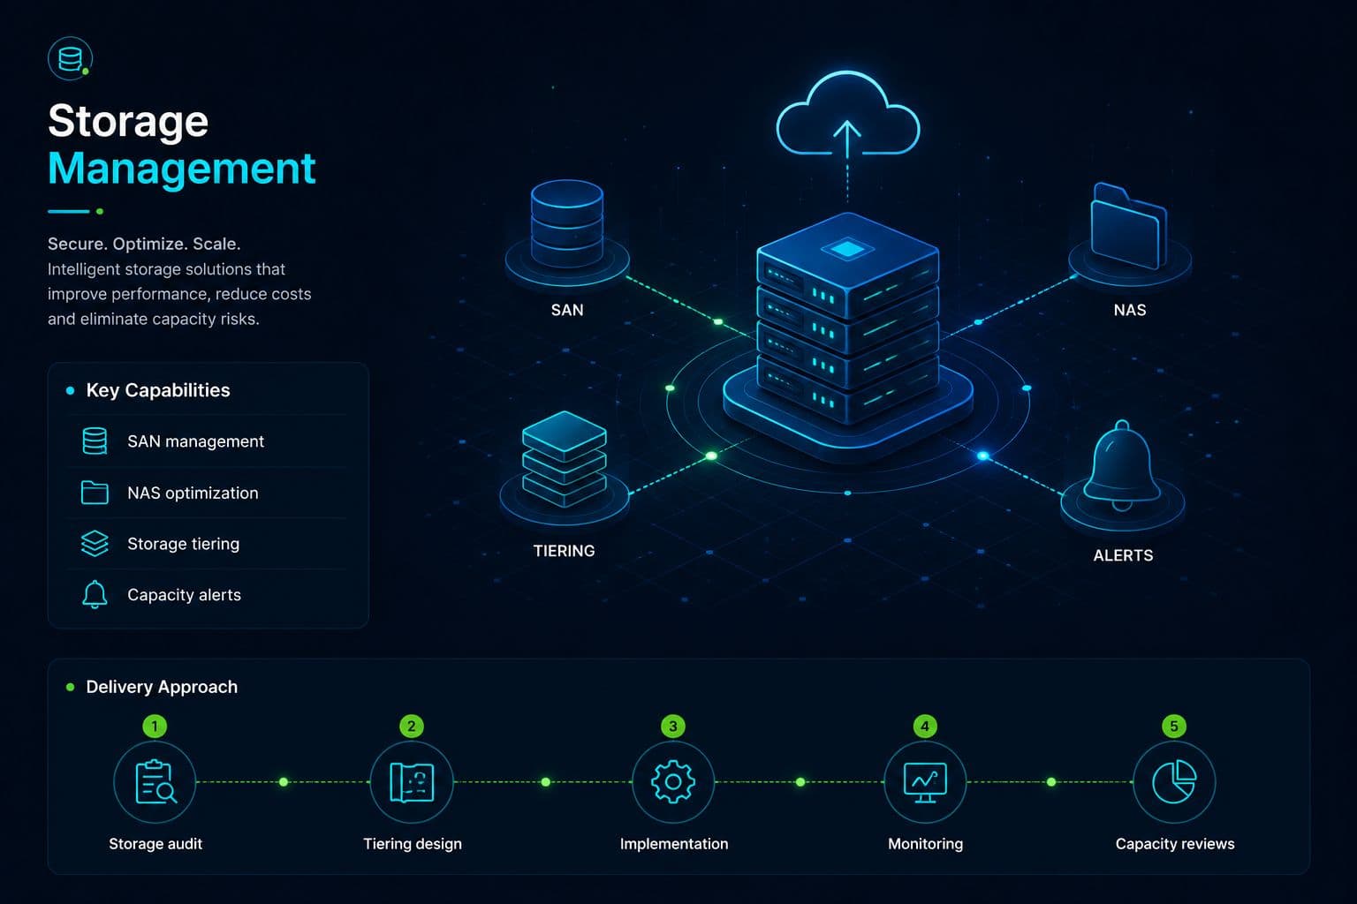Click step number 5 badge

(1174, 727)
